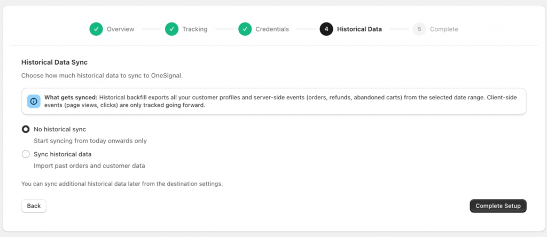This screenshot has width=547, height=237.
Task: Jump to the Complete step label
Action: (444, 29)
